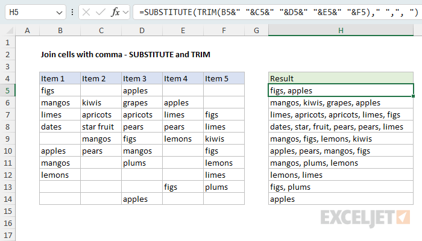The height and width of the screenshot is (241, 422).
Task: Click cell E13 containing 'figs'
Action: point(183,187)
